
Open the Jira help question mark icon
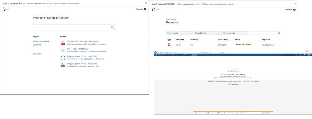point(300,55)
